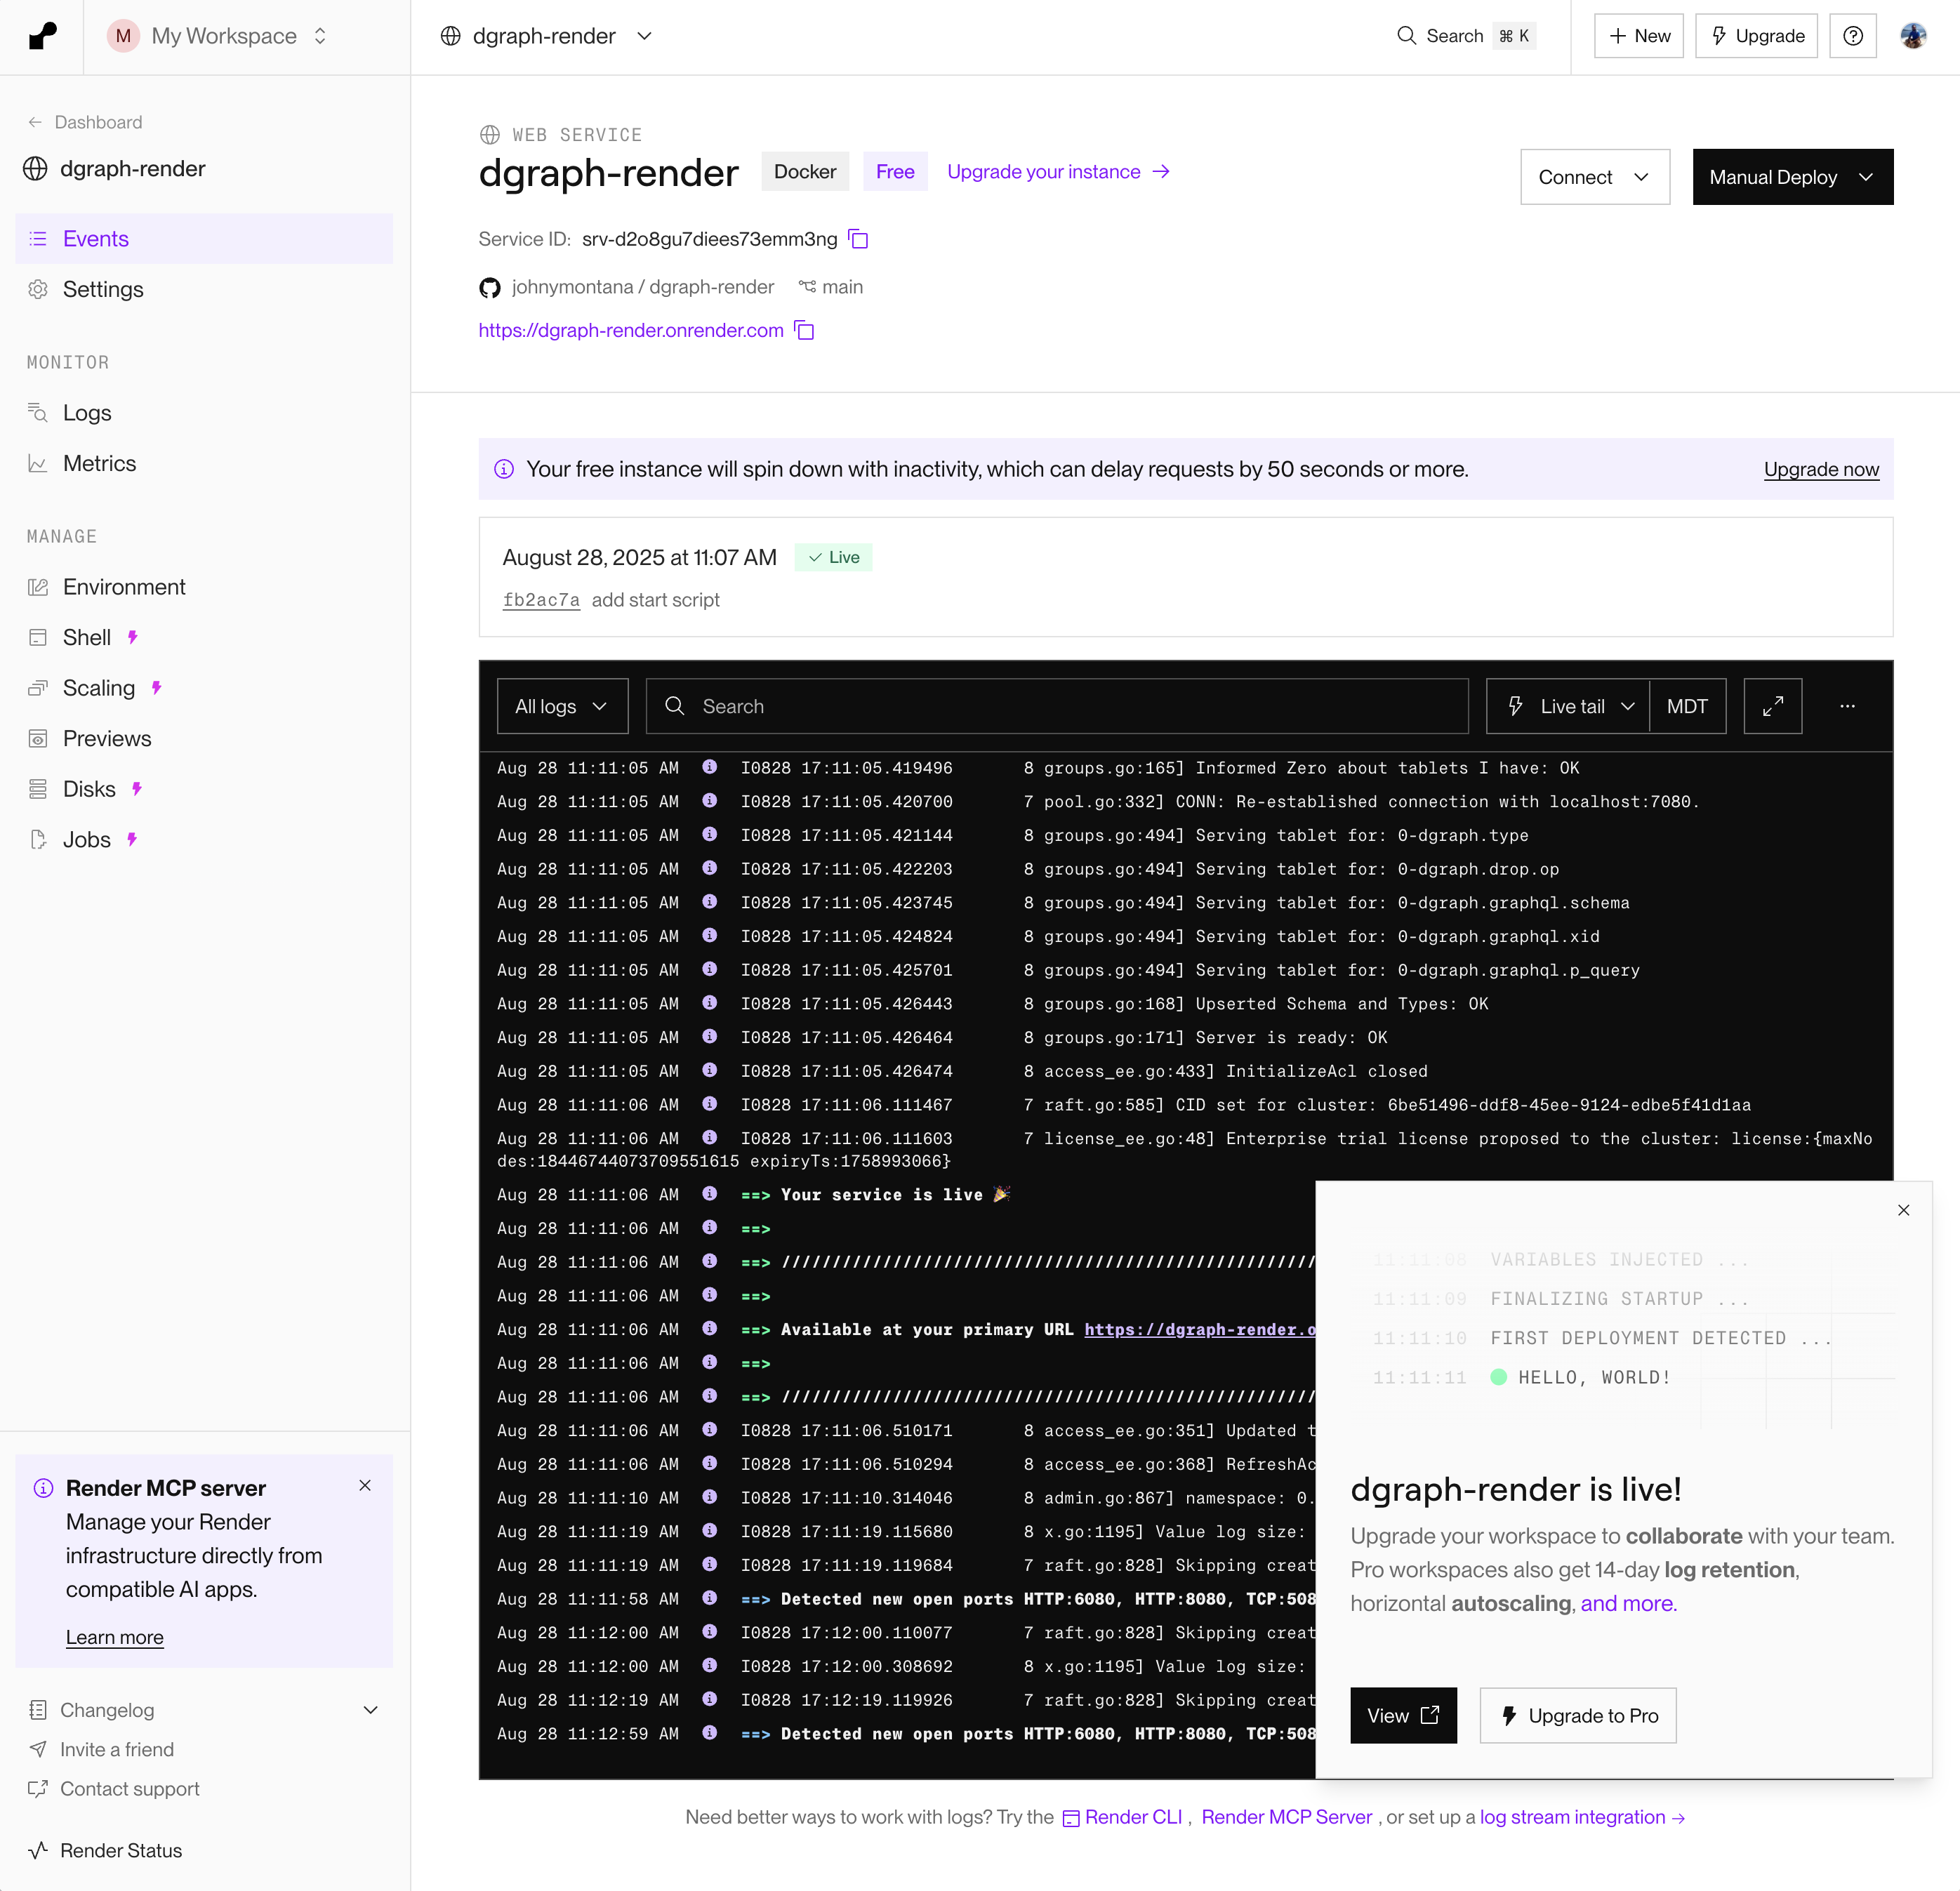Click the New button
Viewport: 1960px width, 1891px height.
1639,36
